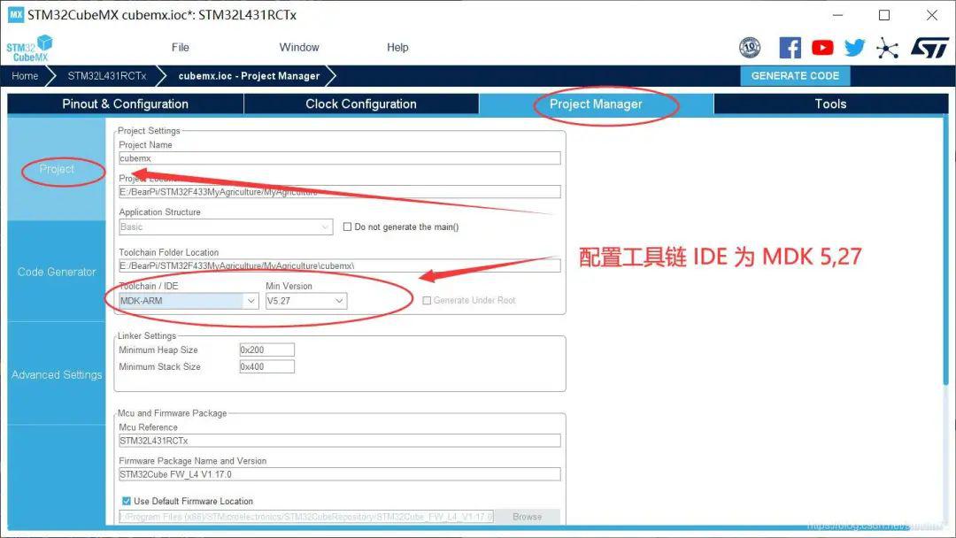Toggle Do not generate the main() checkbox
This screenshot has width=956, height=538.
tap(347, 227)
